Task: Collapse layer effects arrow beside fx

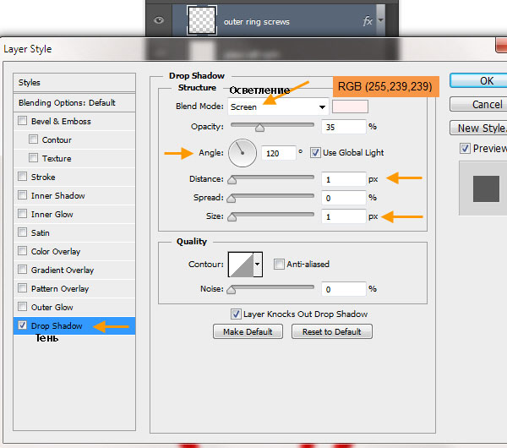Action: 380,19
